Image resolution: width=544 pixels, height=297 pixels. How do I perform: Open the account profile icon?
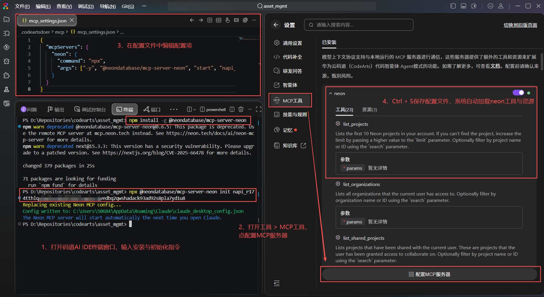click(x=501, y=6)
